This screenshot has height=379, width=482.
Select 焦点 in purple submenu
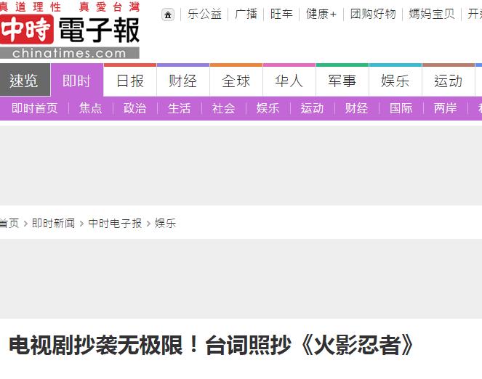tap(90, 108)
